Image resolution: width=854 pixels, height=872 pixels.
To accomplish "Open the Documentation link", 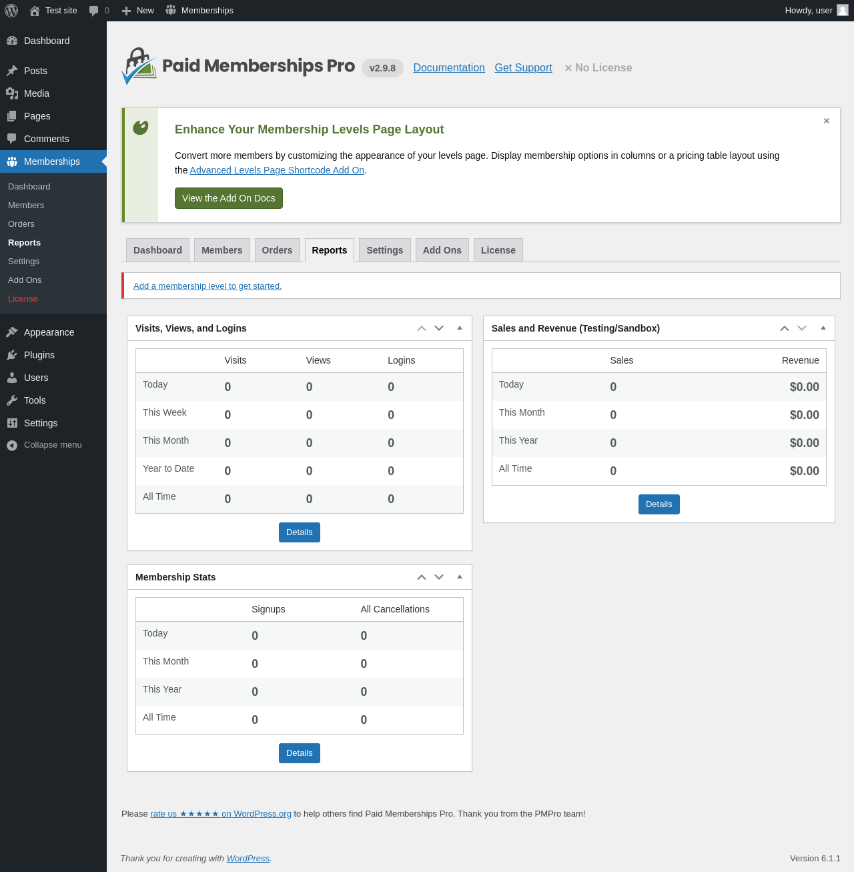I will click(x=449, y=68).
